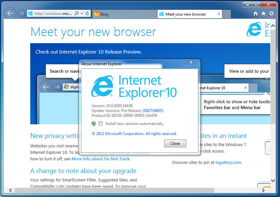280x197 pixels.
Task: Click the sites in an instant heading
Action: point(224,136)
